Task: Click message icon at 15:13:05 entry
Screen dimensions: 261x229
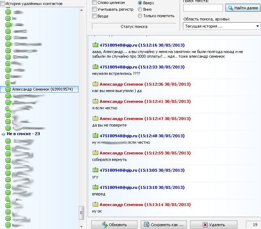Action: point(95,170)
